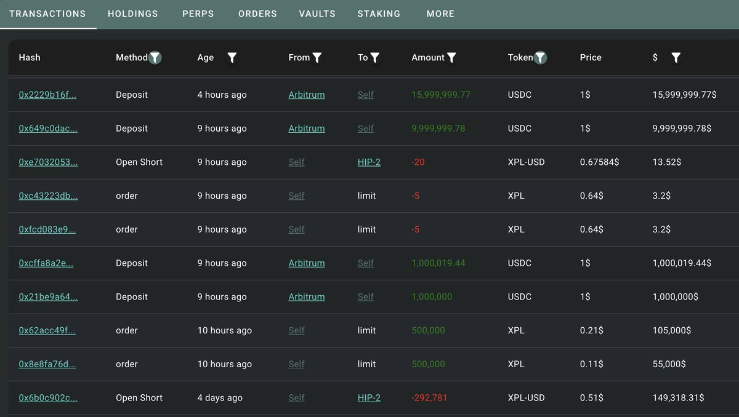This screenshot has height=417, width=739.
Task: Switch to the Holdings tab
Action: click(x=133, y=14)
